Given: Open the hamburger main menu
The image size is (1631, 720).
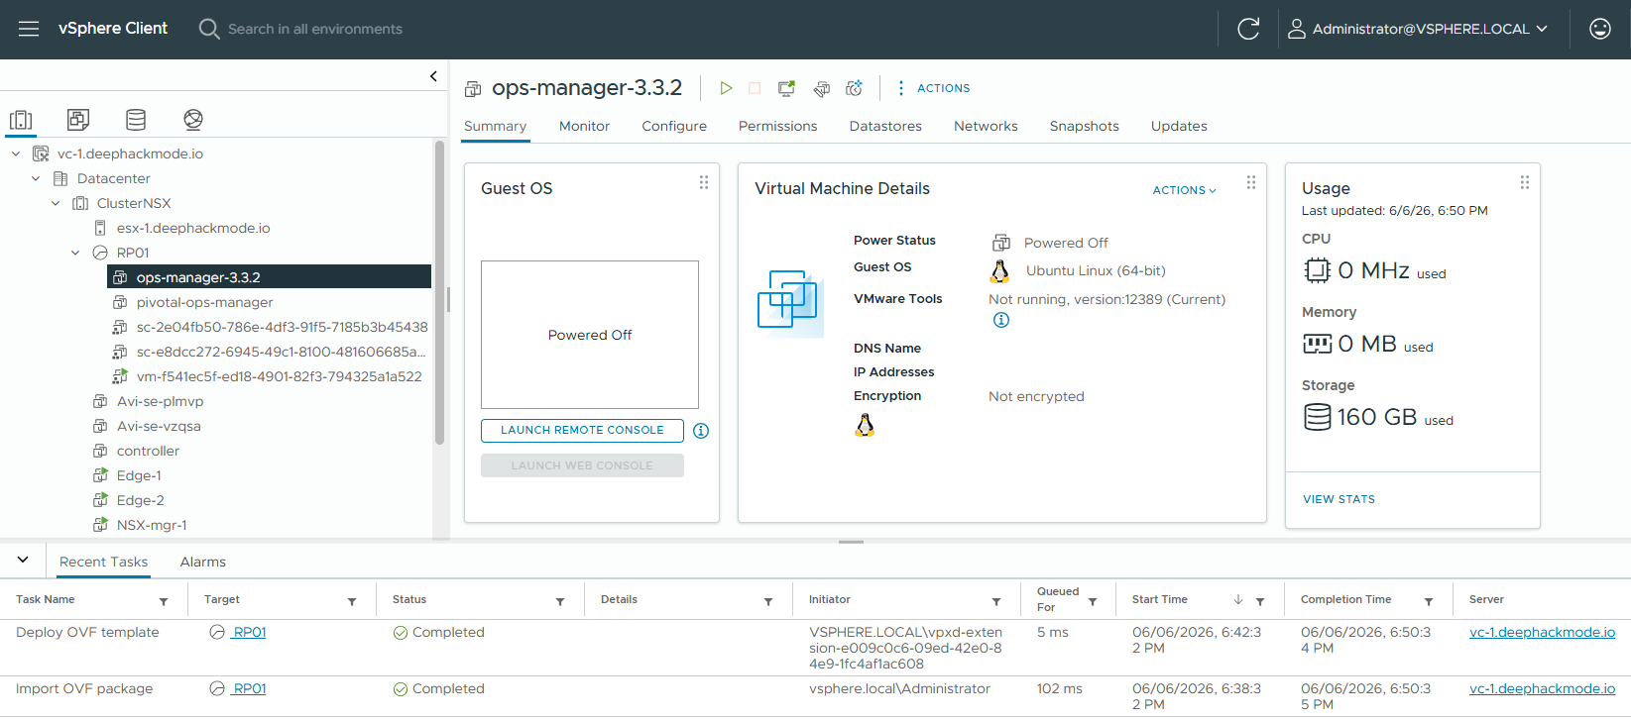Looking at the screenshot, I should 29,29.
